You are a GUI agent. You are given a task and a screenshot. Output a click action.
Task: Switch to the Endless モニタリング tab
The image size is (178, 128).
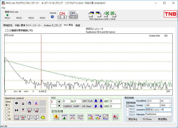click(53, 25)
